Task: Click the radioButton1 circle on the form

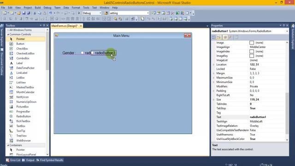Action: click(x=92, y=53)
